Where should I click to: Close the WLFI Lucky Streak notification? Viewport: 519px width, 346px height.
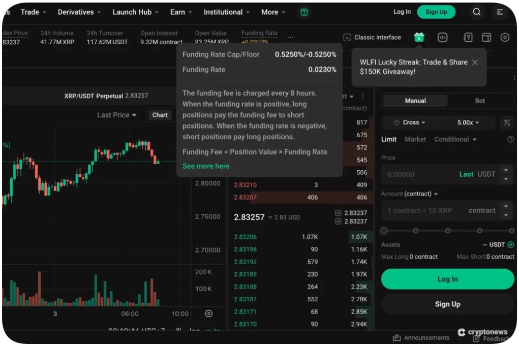[475, 62]
